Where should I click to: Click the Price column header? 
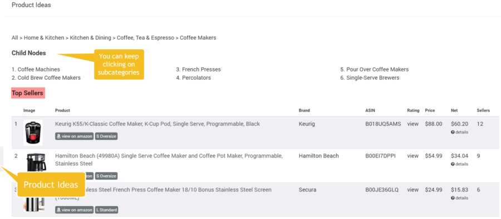tap(430, 110)
